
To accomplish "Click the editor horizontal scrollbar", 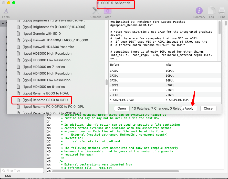I will pos(116,171).
